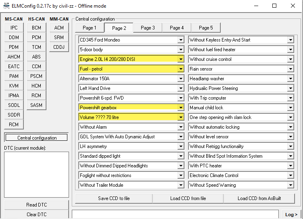Switch to the Page 1 tab
Image resolution: width=303 pixels, height=219 pixels.
tap(89, 28)
